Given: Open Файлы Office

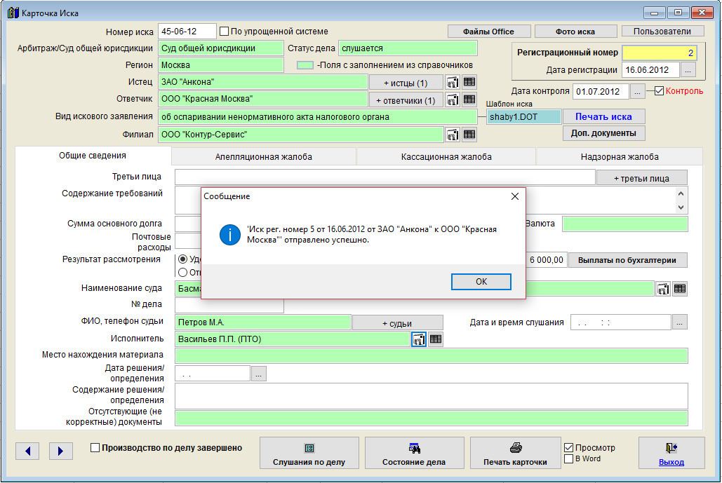Looking at the screenshot, I should pos(488,32).
